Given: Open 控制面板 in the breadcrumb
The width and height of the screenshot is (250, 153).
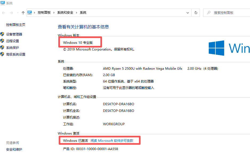Looking at the screenshot, I should (44, 13).
